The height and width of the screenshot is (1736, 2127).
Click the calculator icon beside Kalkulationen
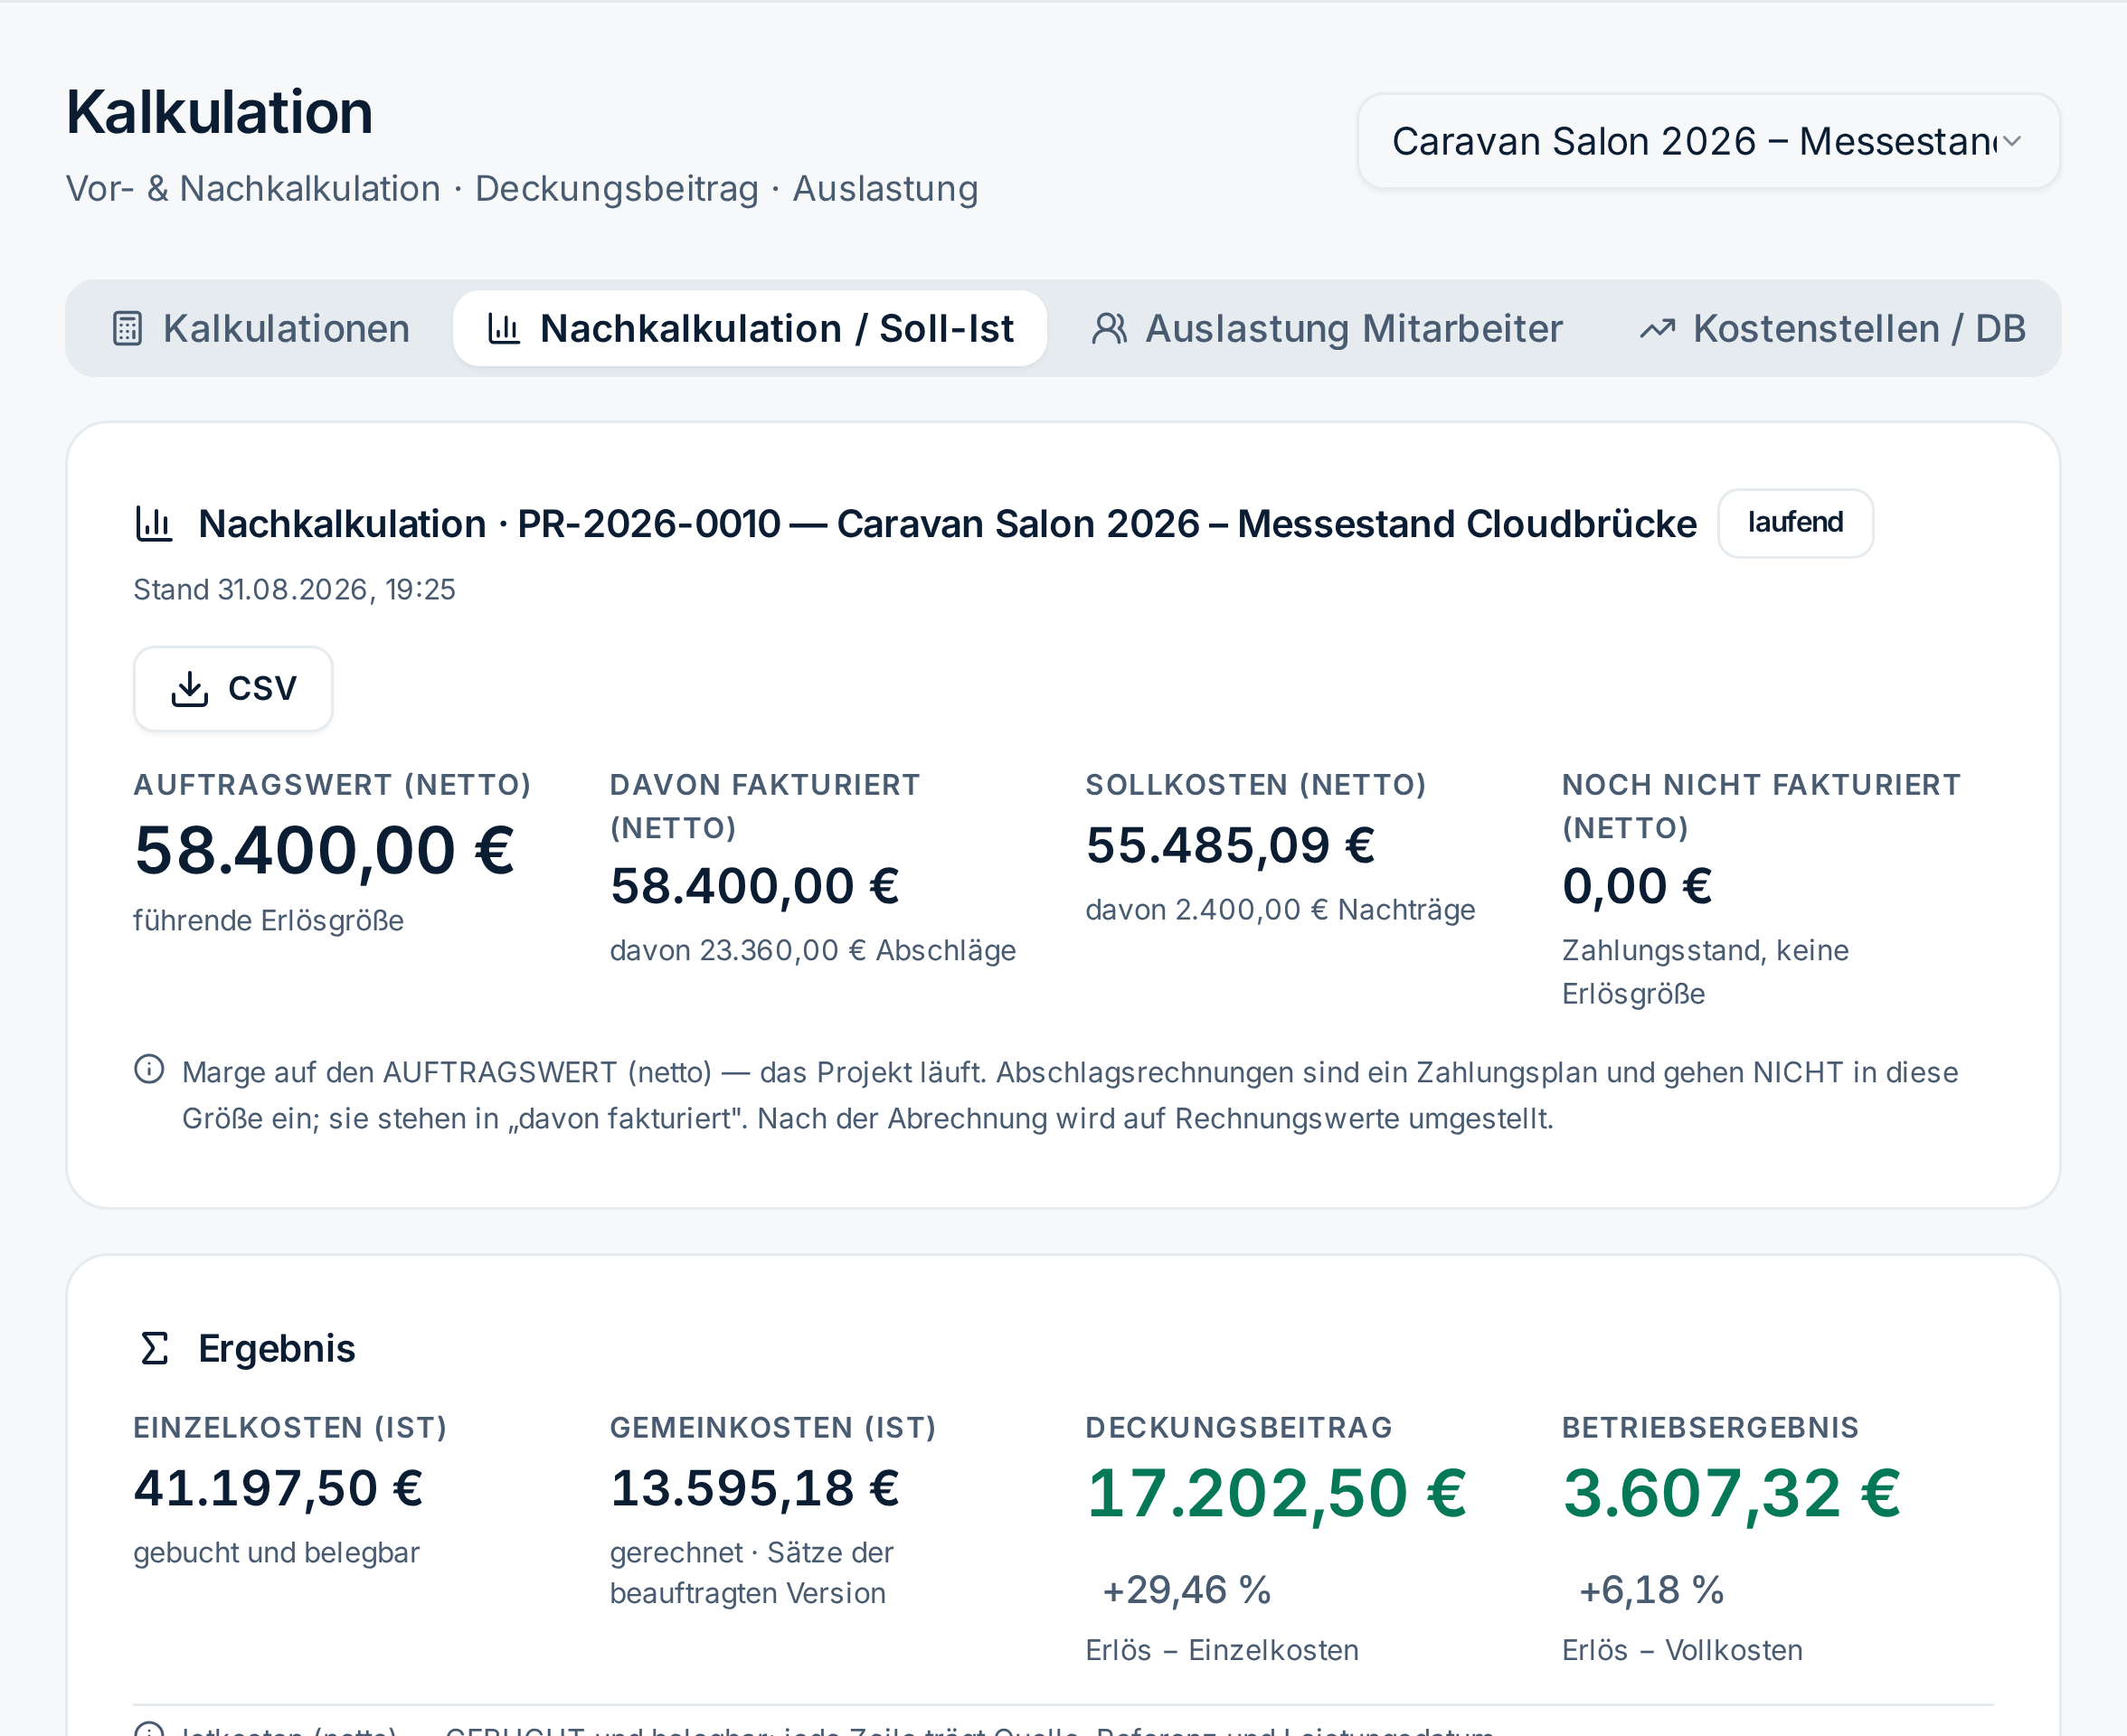pos(127,329)
